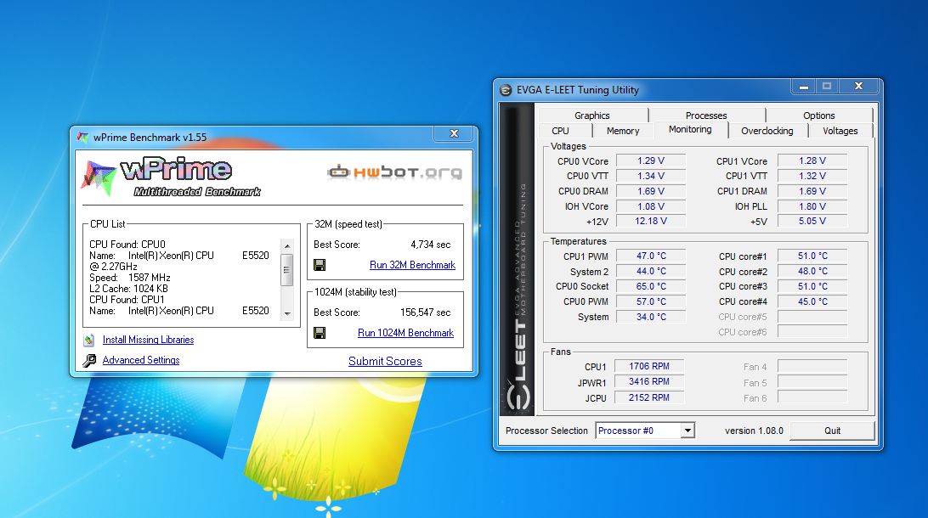Click CPU List scrollbar down arrow
The width and height of the screenshot is (928, 518).
287,313
